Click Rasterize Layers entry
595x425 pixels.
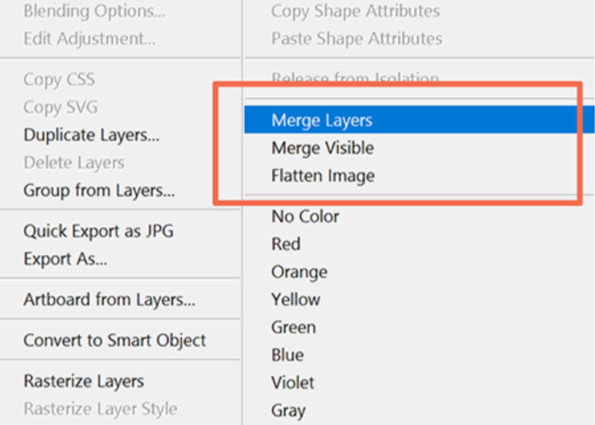coord(84,381)
